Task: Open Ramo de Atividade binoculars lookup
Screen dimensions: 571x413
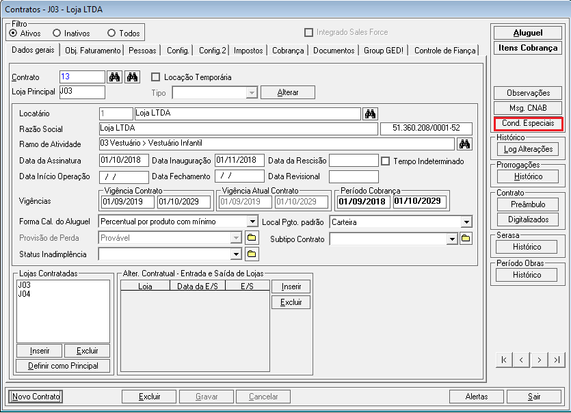Action: pyautogui.click(x=464, y=144)
